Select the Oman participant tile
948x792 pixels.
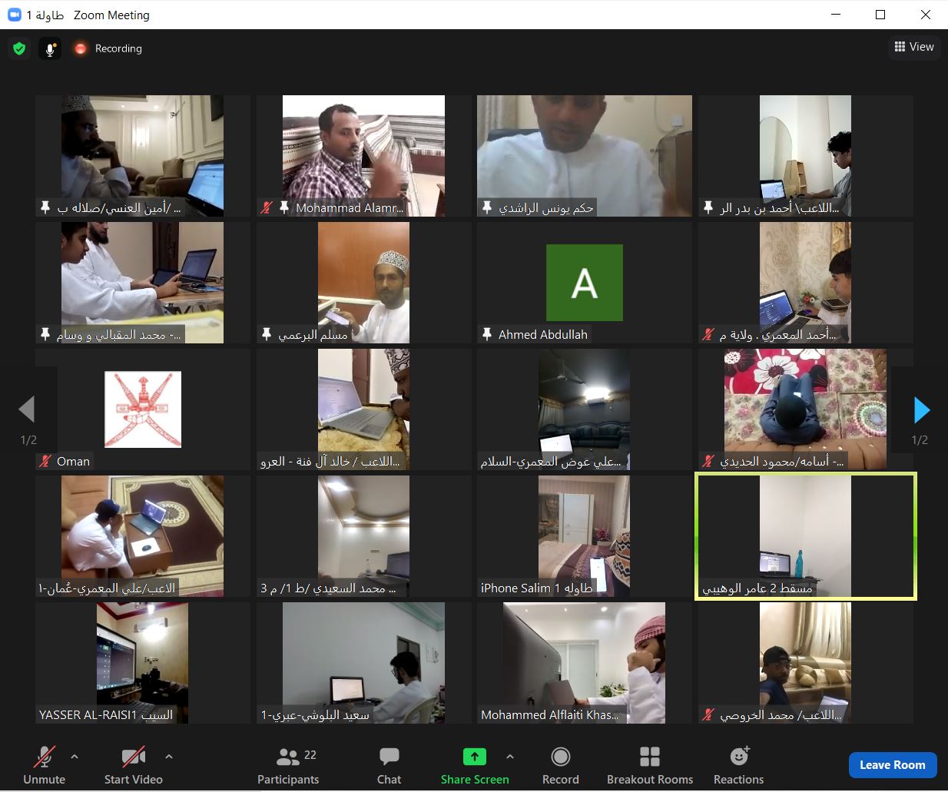pos(143,409)
